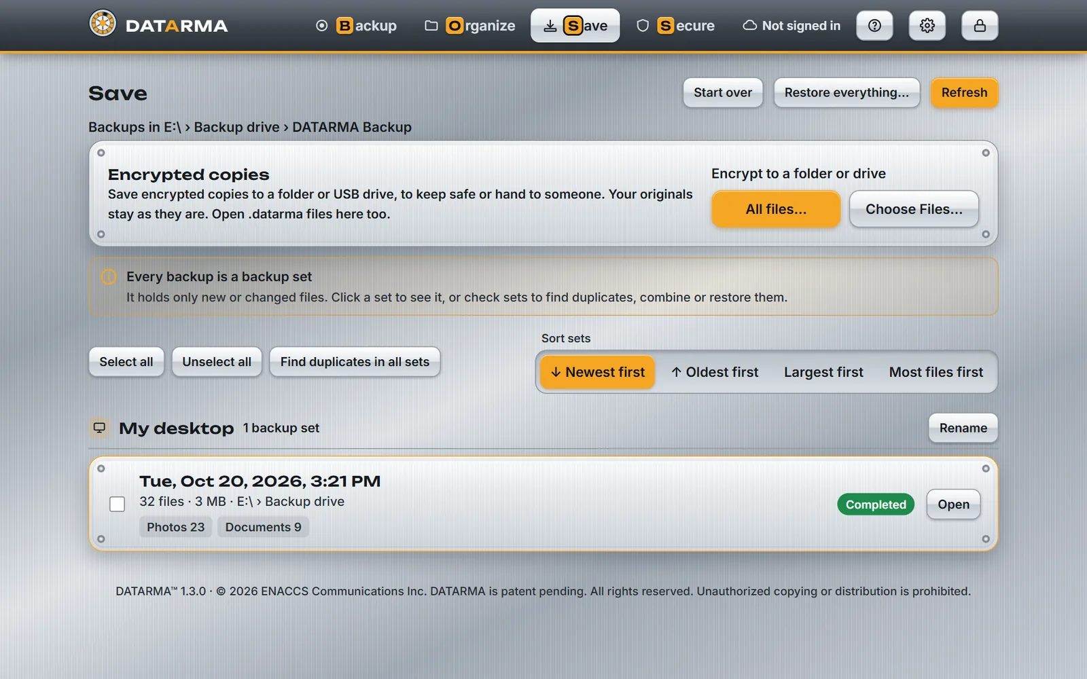Switch to the Organize tab

pyautogui.click(x=470, y=26)
